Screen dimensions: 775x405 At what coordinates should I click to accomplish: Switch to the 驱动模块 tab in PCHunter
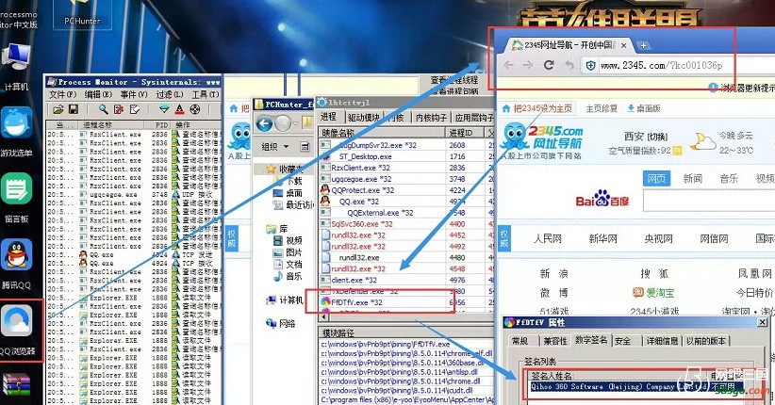[363, 117]
